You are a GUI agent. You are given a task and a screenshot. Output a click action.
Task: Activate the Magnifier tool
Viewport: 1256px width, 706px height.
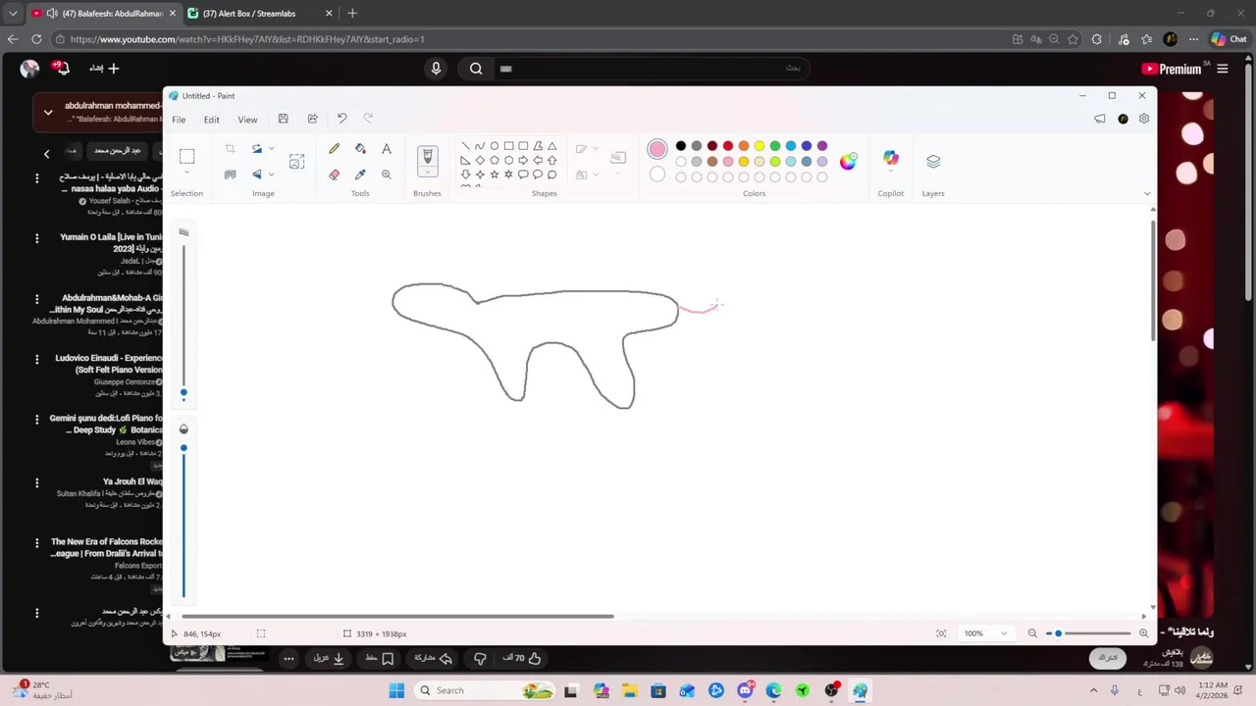point(387,175)
